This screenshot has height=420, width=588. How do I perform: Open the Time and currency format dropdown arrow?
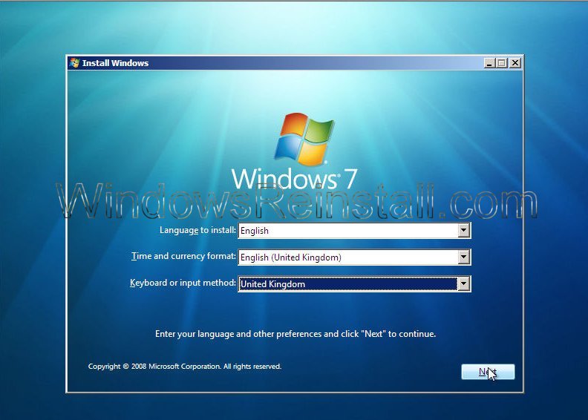tap(464, 257)
